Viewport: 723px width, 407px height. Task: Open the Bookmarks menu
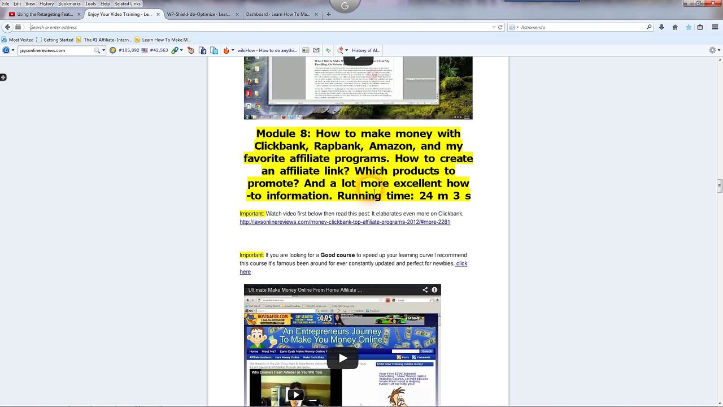tap(69, 4)
